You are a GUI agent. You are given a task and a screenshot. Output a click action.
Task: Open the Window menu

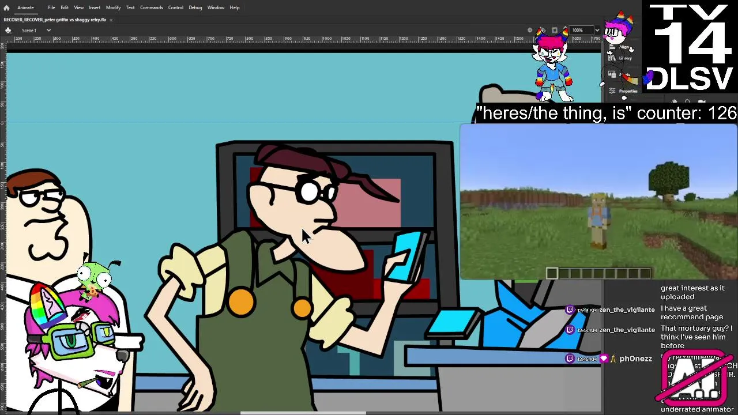[x=216, y=7]
